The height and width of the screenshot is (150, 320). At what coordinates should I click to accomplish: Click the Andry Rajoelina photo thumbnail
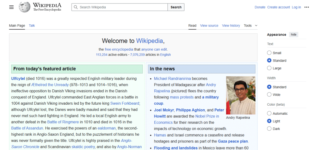[241, 95]
